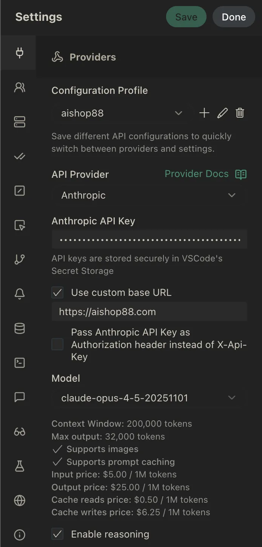The width and height of the screenshot is (262, 547).
Task: Click Done to close Settings
Action: [234, 17]
